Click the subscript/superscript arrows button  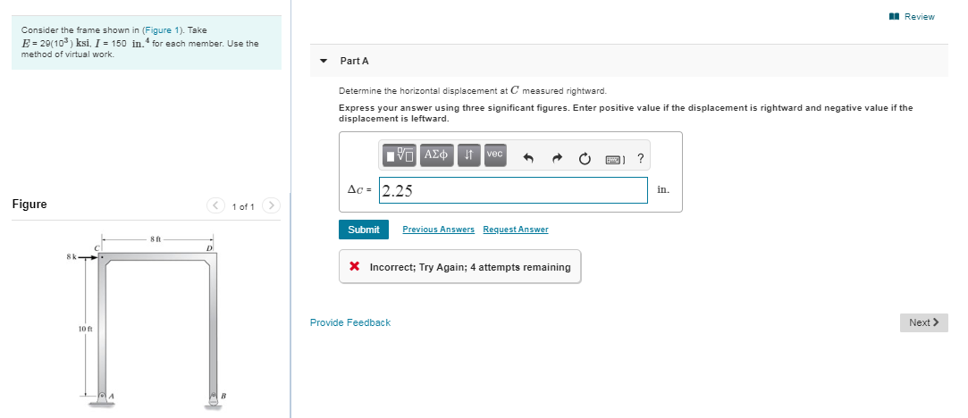tap(468, 155)
